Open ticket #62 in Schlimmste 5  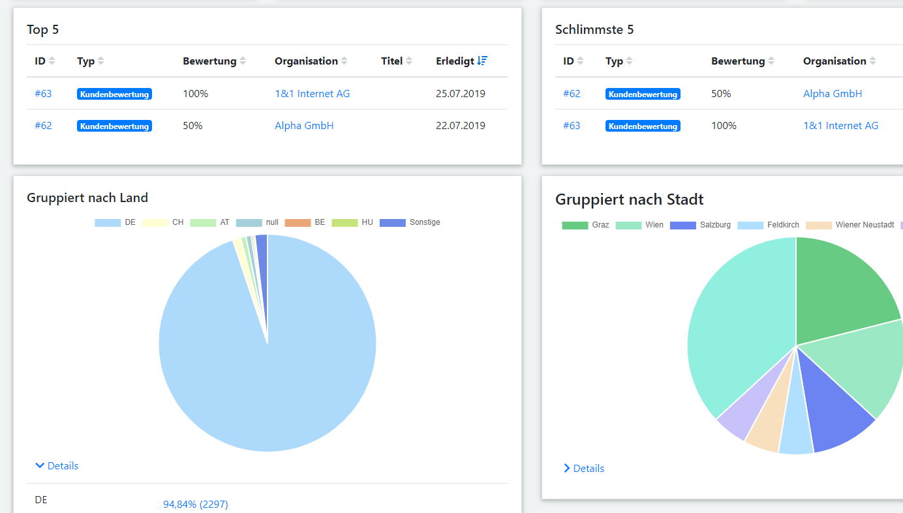(572, 94)
